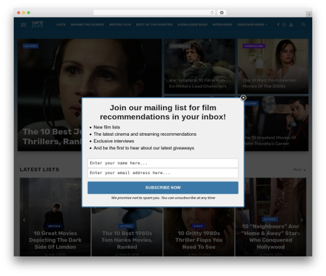This screenshot has width=326, height=276.
Task: Open the Facebook social icon
Action: pos(278,25)
